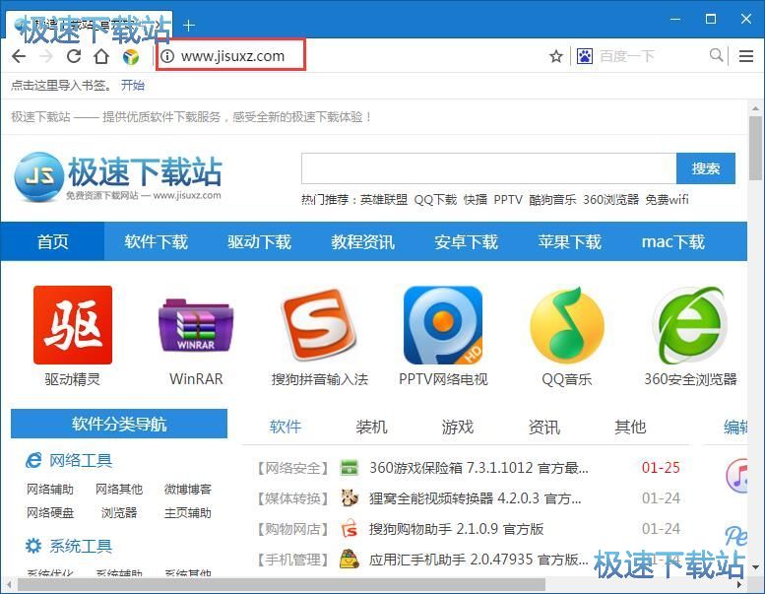This screenshot has height=594, width=765.
Task: Open the 驱动下载 navigation item
Action: (260, 241)
